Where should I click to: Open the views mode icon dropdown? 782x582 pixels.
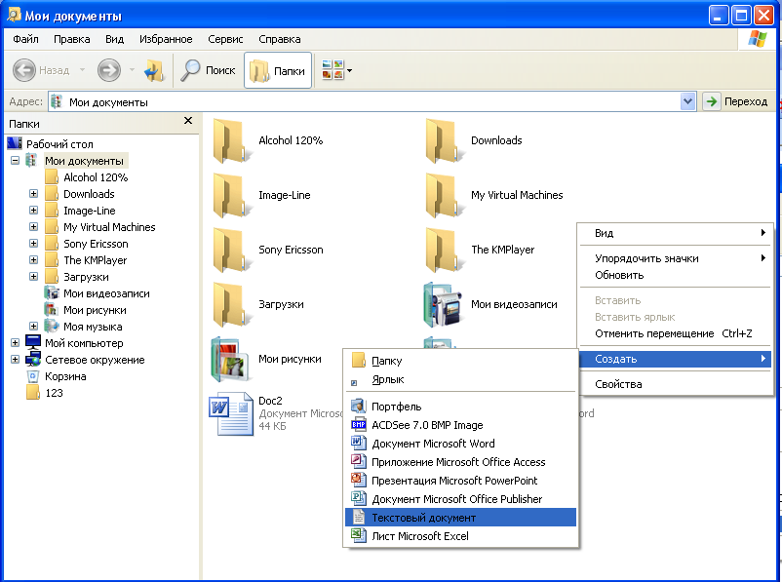click(x=336, y=70)
